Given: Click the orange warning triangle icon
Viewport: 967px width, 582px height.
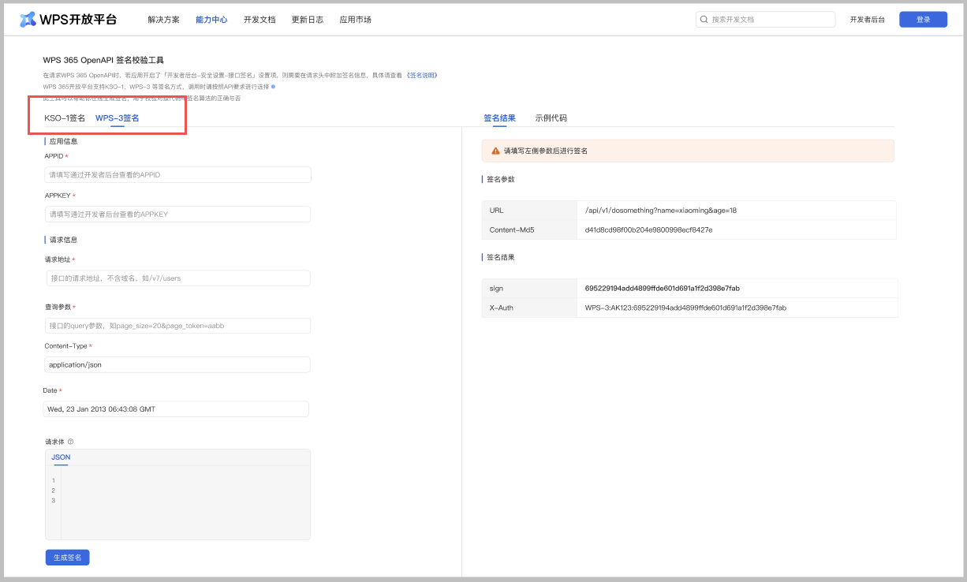Looking at the screenshot, I should point(495,151).
